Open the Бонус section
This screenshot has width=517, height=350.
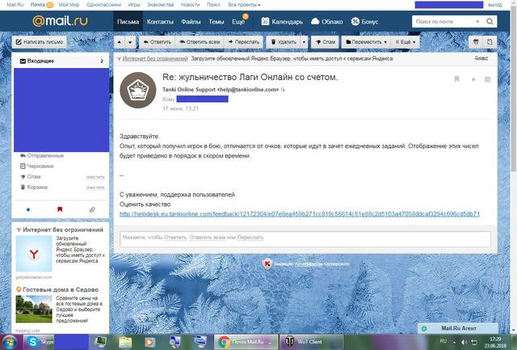(x=364, y=22)
